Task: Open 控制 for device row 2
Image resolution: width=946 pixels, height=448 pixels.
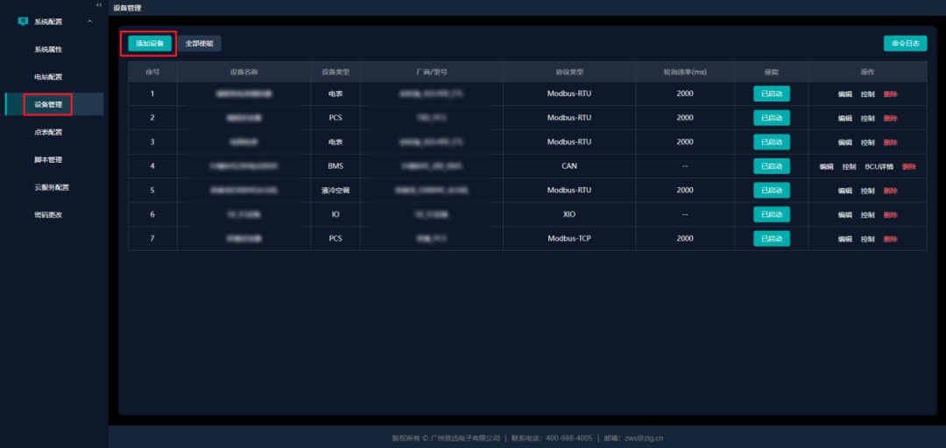Action: (867, 118)
